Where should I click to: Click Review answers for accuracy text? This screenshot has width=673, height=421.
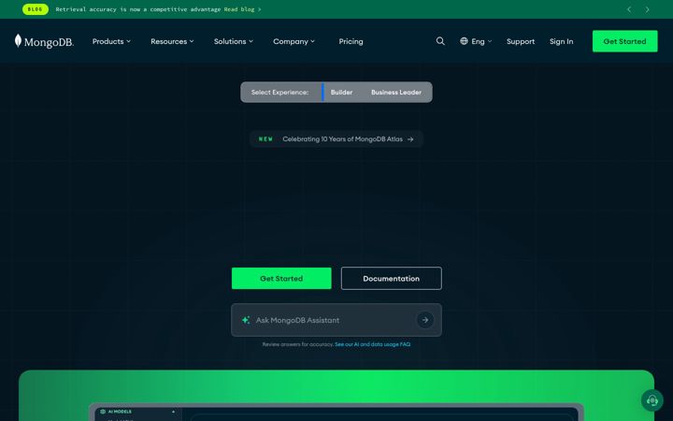(298, 344)
